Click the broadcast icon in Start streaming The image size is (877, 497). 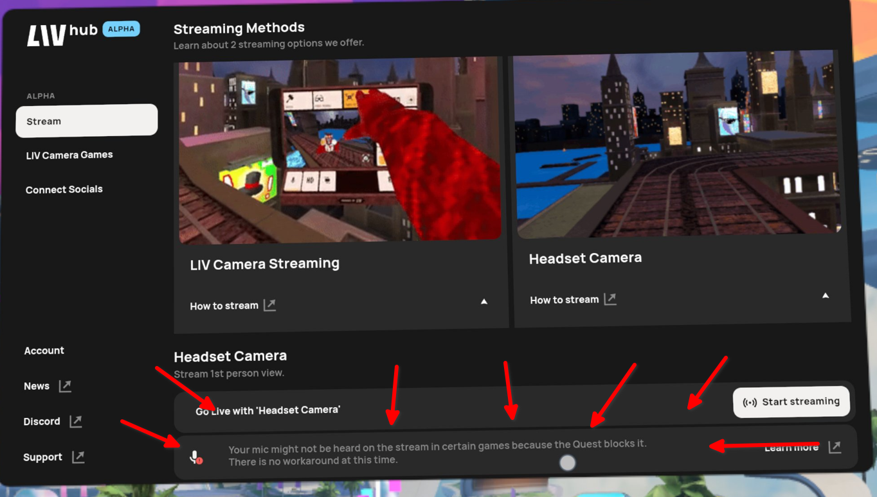[750, 403]
